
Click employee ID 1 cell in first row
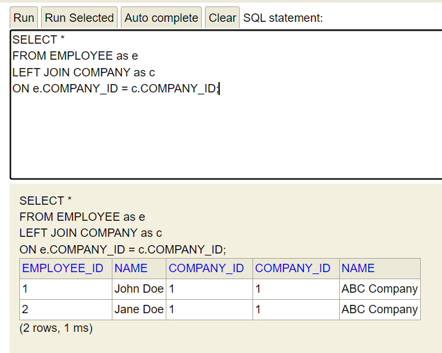pos(66,289)
